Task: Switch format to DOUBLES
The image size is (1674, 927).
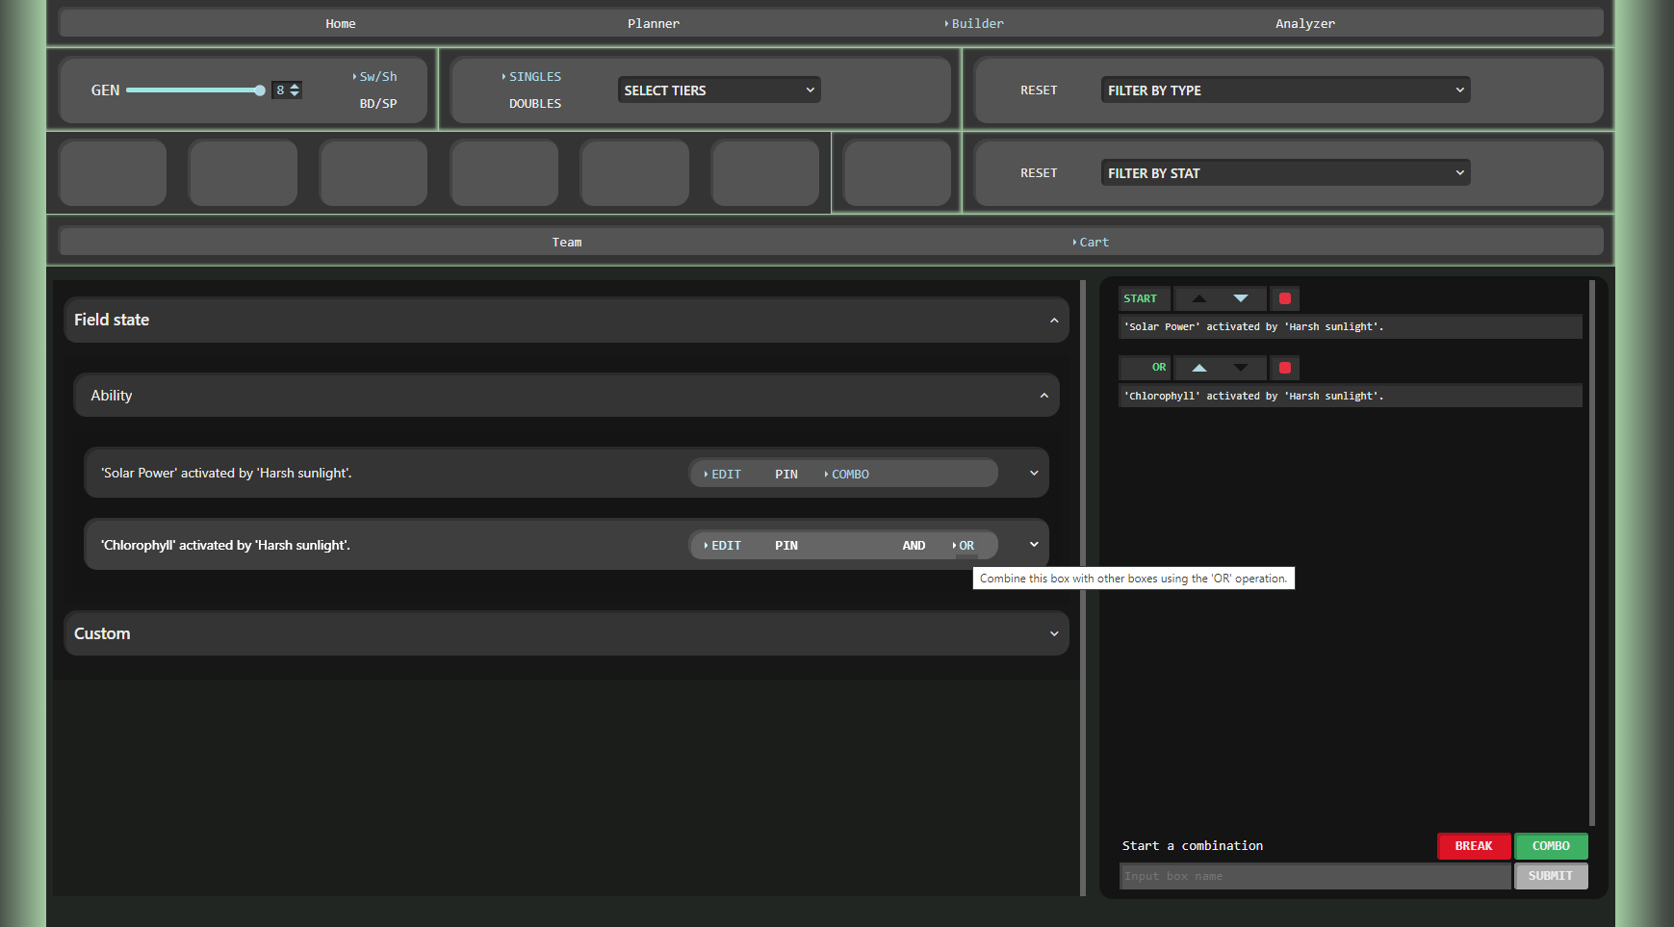Action: point(534,104)
